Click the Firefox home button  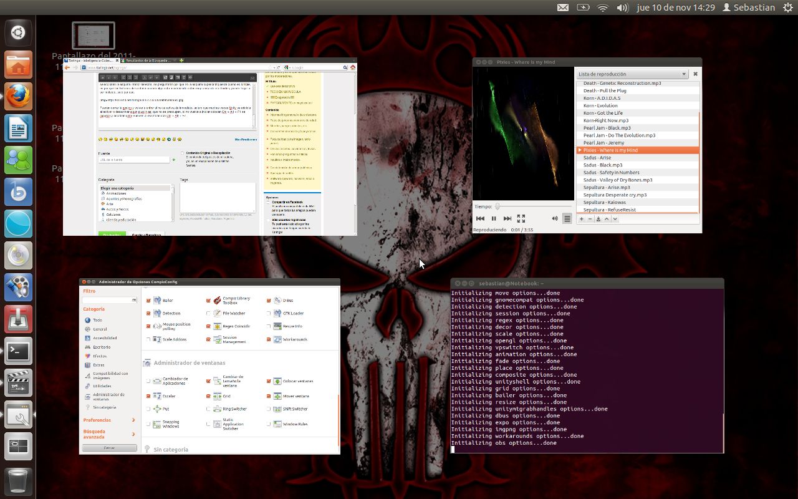tap(353, 67)
